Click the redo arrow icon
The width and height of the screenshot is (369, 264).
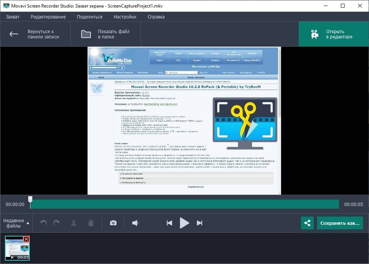(x=56, y=223)
